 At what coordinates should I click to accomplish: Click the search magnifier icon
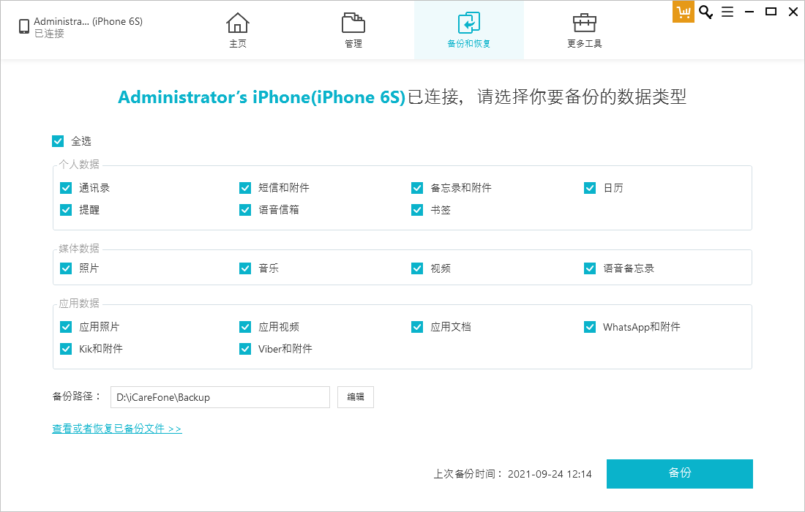(705, 12)
